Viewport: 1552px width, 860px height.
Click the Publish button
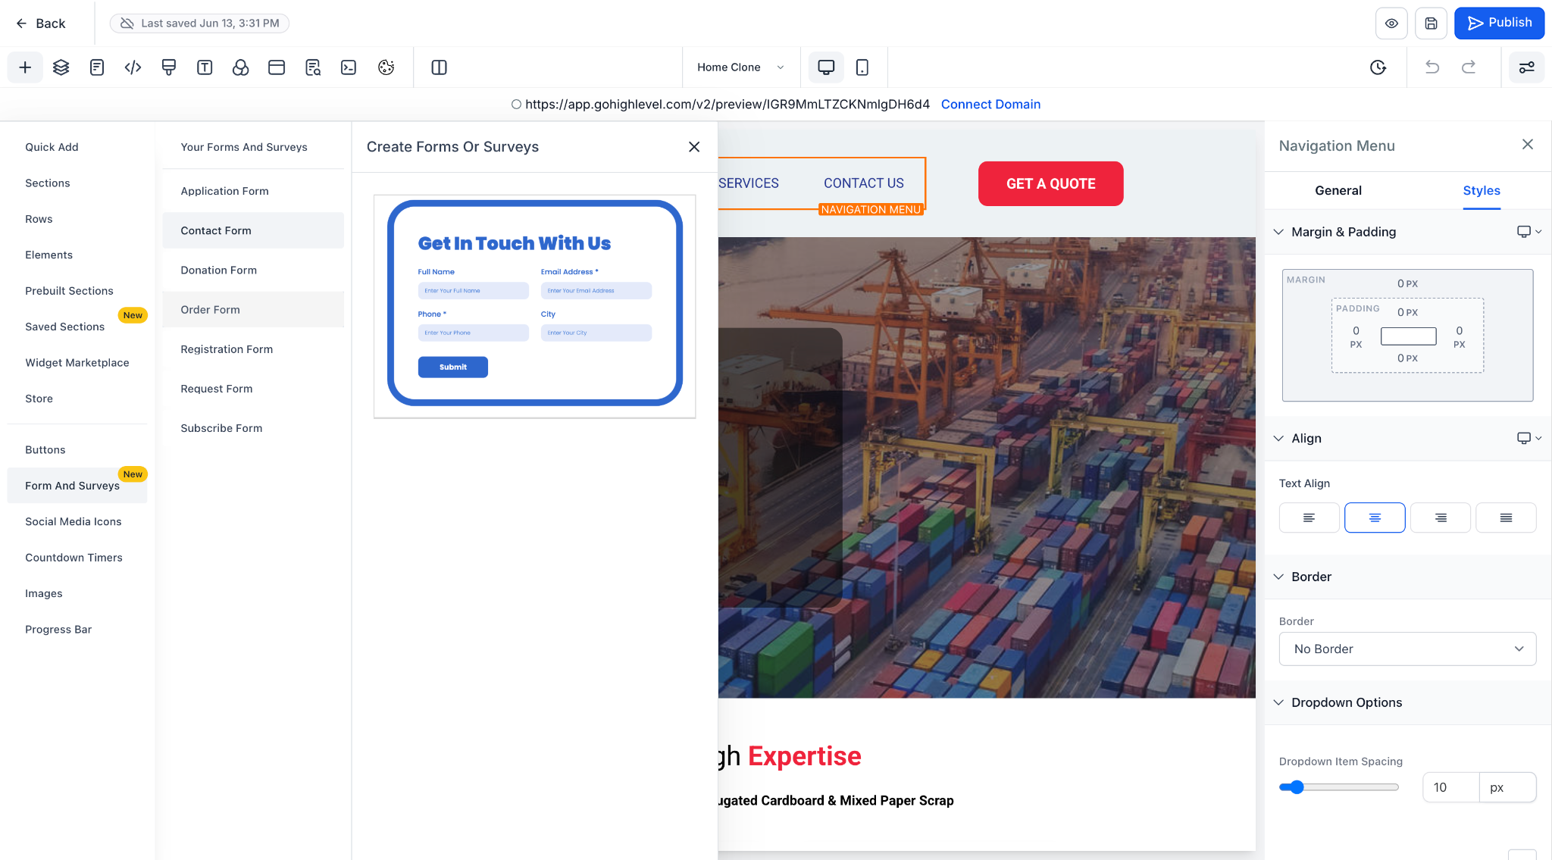coord(1499,23)
